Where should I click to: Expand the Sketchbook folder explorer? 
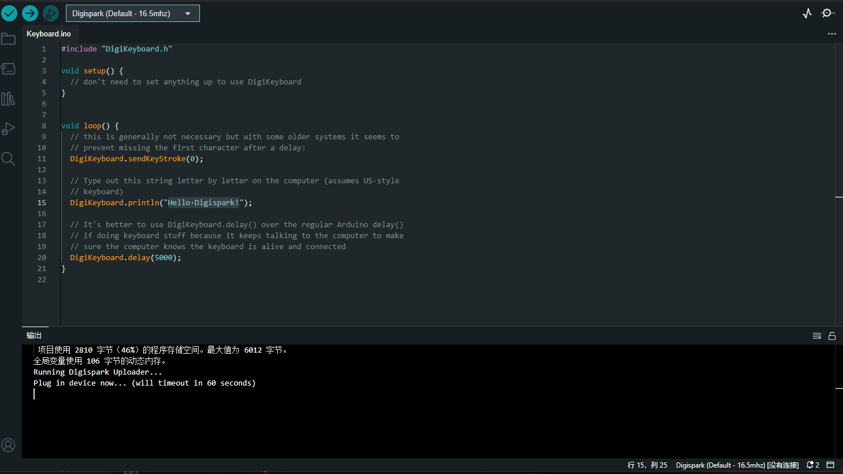point(8,39)
